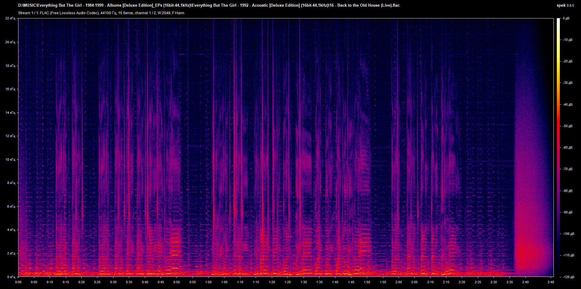The width and height of the screenshot is (581, 289).
Task: Click the 1:25 time axis label
Action: 288,282
